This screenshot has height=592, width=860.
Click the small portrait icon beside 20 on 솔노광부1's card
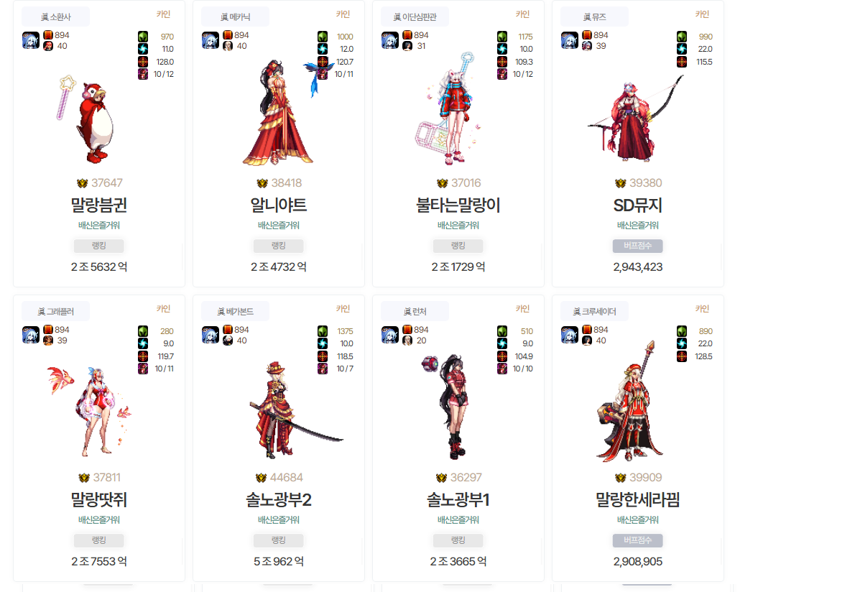point(407,341)
